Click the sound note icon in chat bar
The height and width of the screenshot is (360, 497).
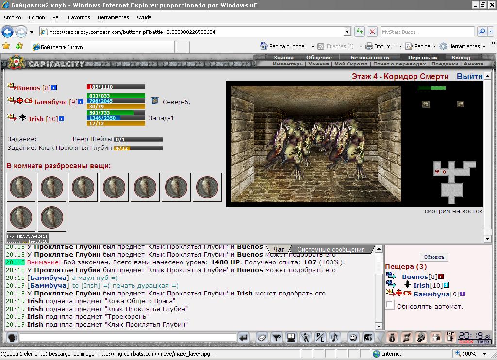335,338
